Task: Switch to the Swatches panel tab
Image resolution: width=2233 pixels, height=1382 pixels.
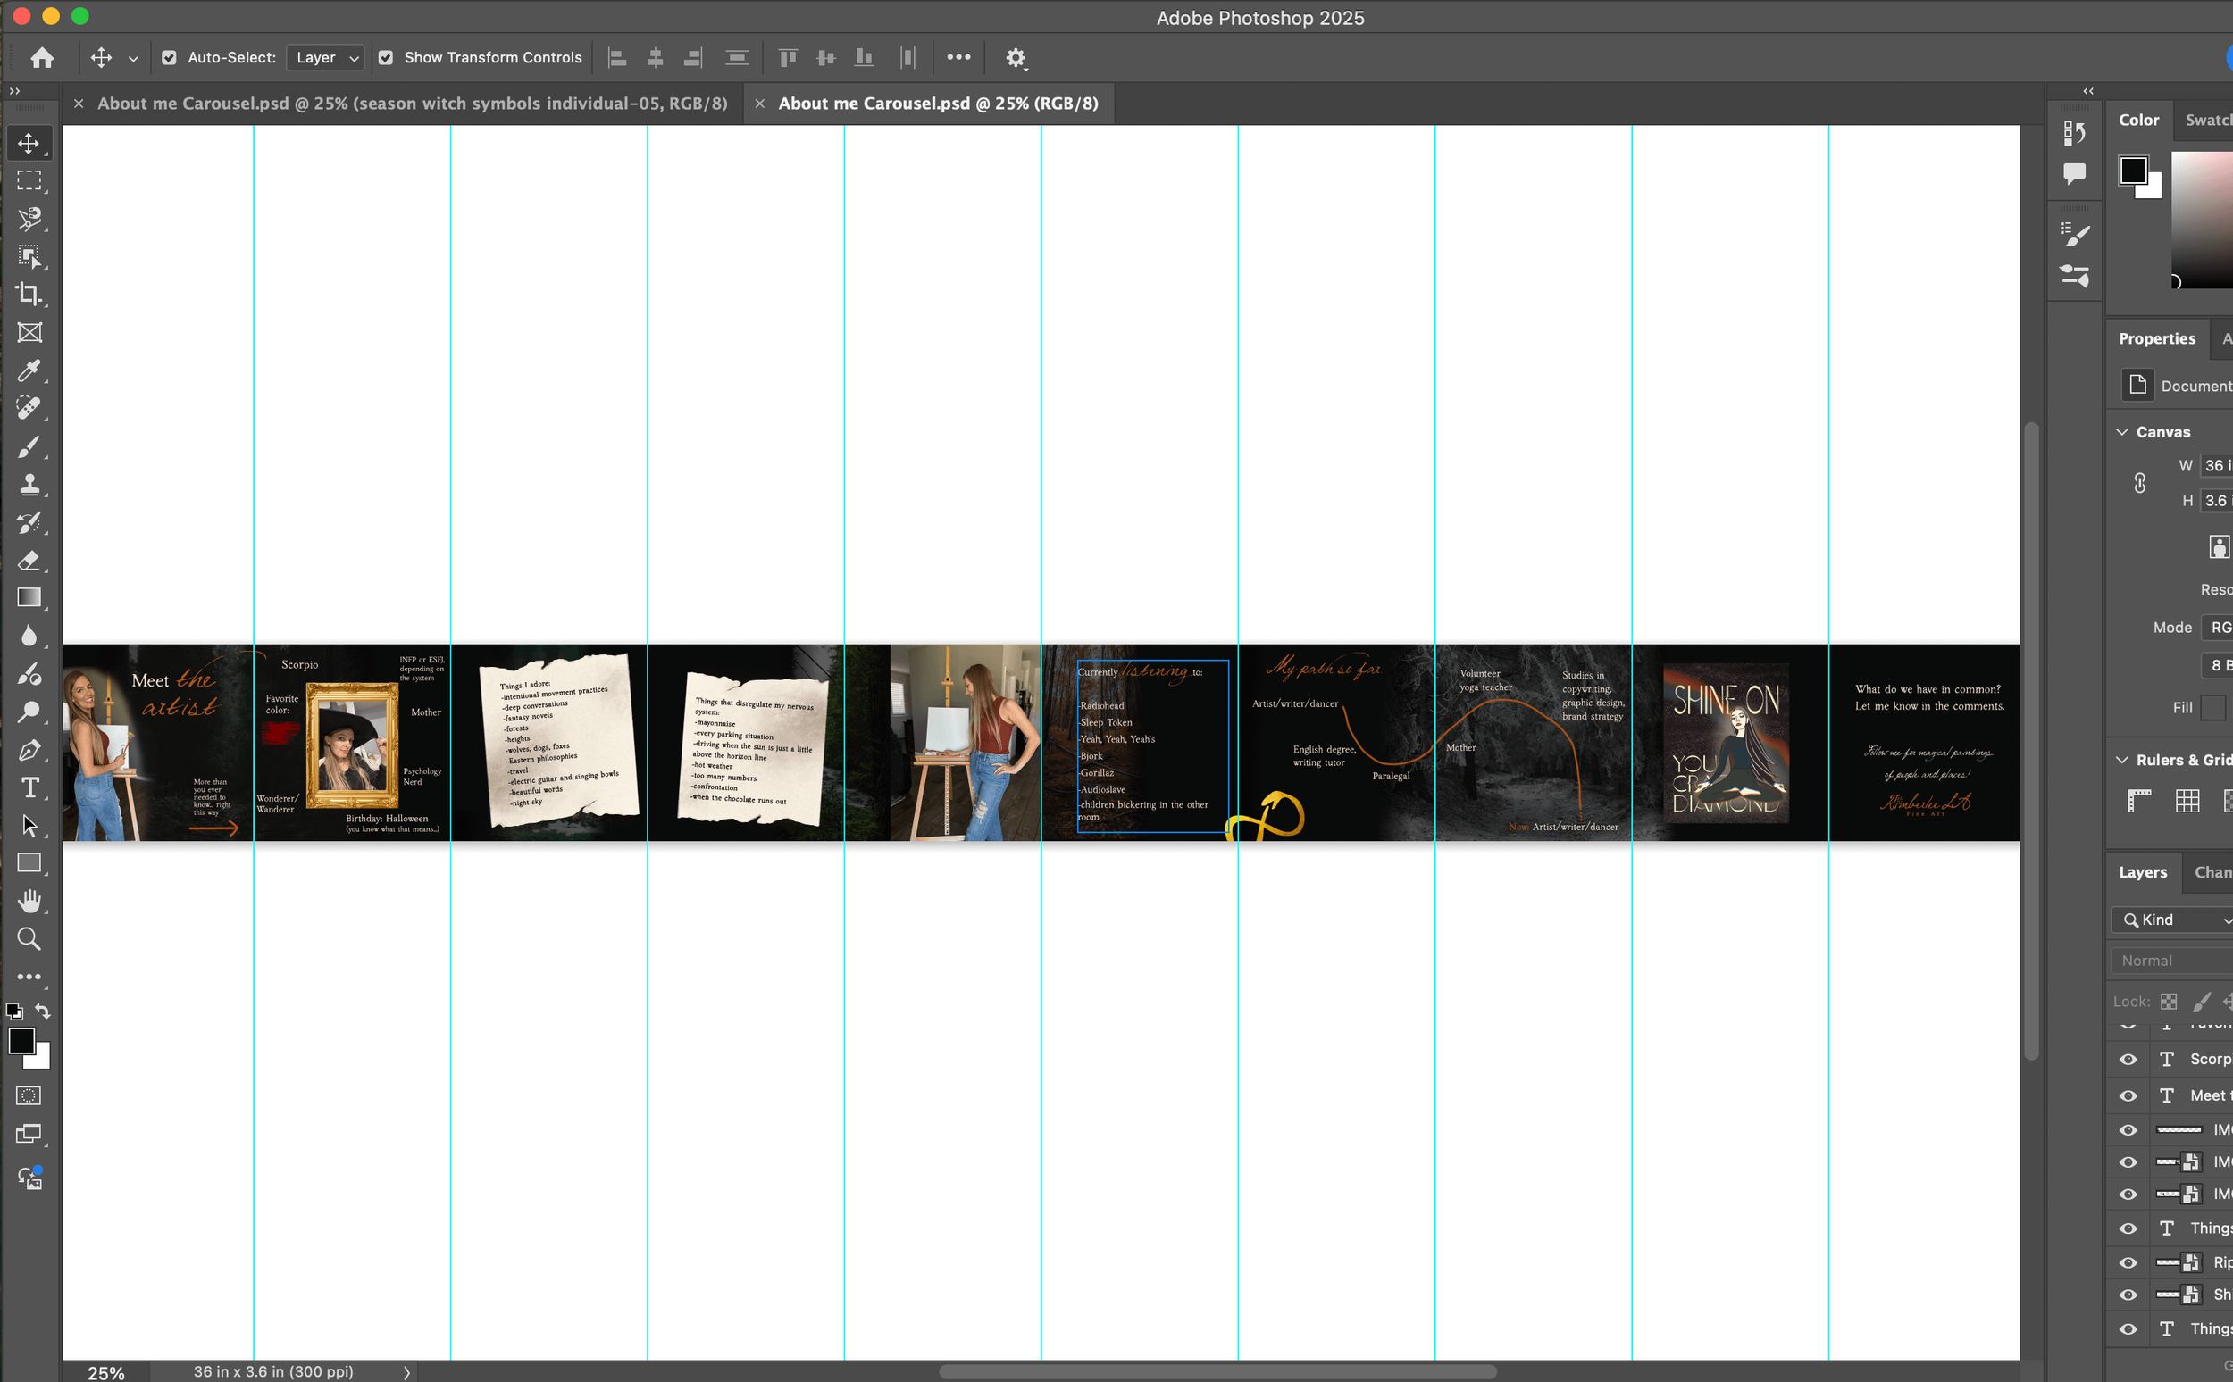Action: 2207,120
